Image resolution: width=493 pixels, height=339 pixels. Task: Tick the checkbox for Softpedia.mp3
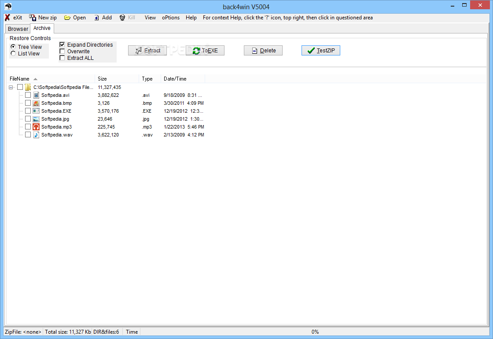point(28,126)
